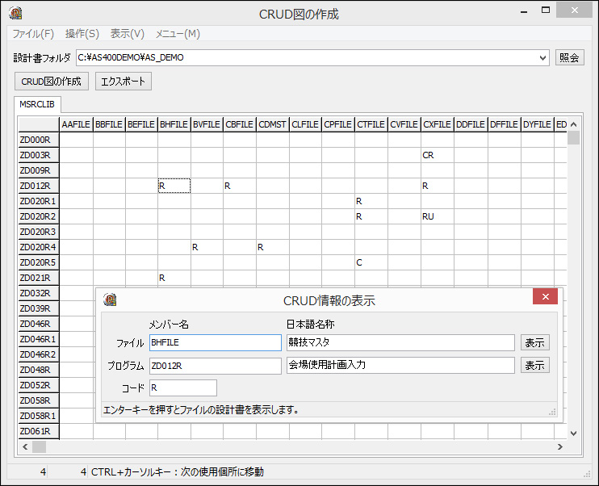The height and width of the screenshot is (486, 599).
Task: Select the CLFILE column header
Action: click(x=305, y=124)
